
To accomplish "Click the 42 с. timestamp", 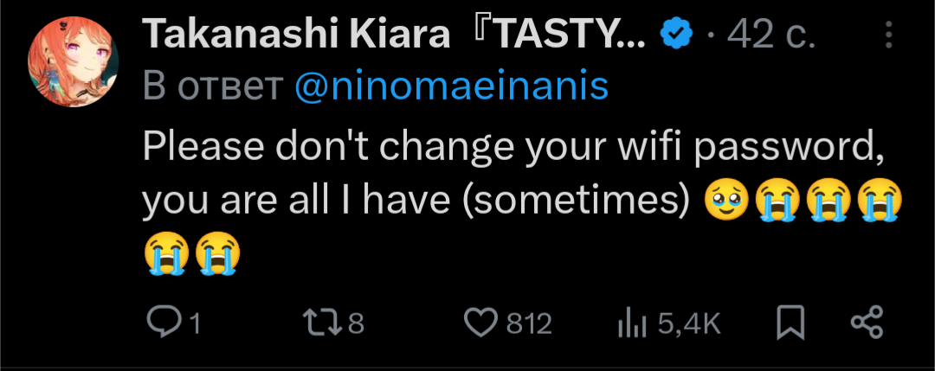I will [771, 35].
